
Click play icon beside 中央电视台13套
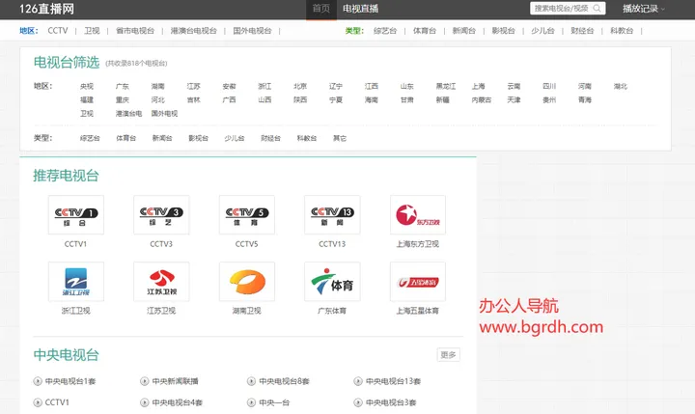point(358,381)
